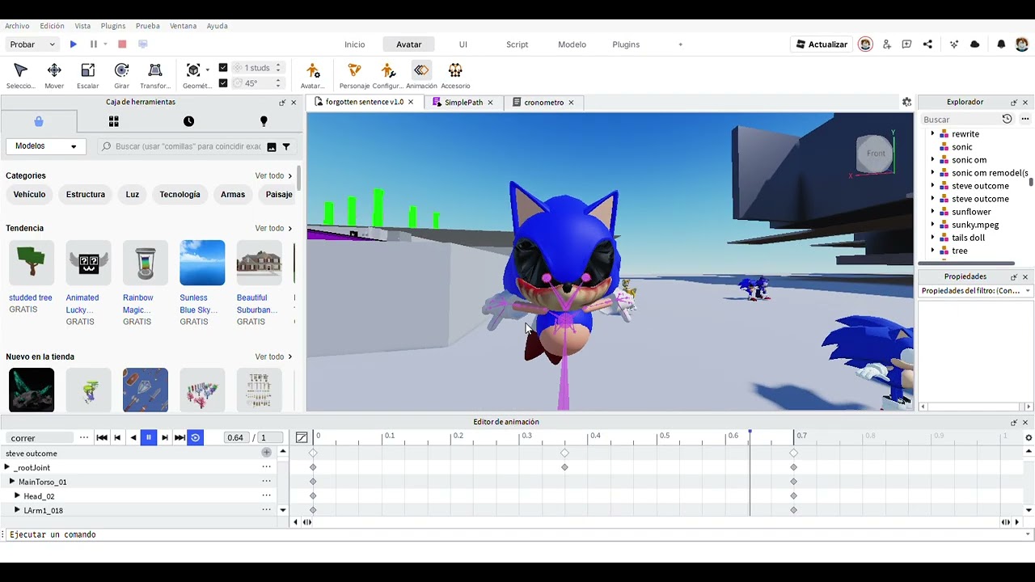
Task: Pause the animation playback
Action: (x=149, y=437)
